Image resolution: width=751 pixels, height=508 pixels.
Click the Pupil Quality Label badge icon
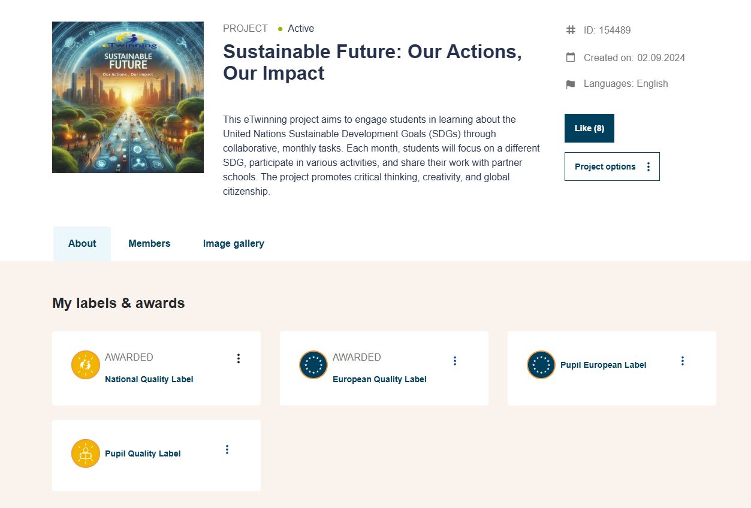pos(85,453)
